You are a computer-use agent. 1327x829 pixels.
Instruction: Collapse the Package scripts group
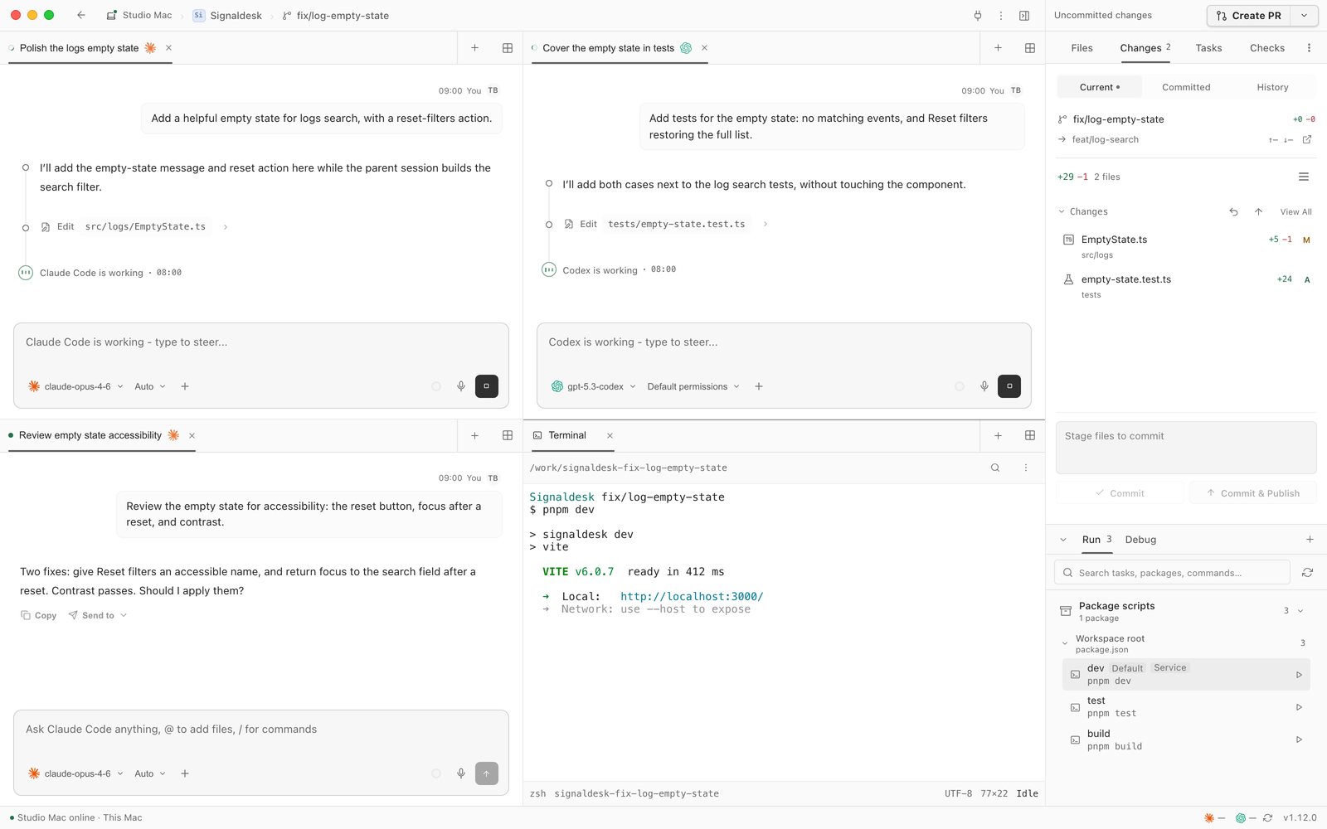pyautogui.click(x=1300, y=611)
